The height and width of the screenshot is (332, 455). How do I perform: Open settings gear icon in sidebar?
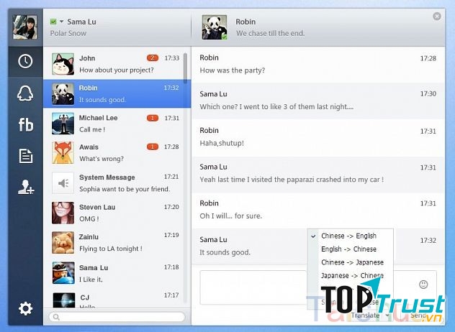pos(25,308)
